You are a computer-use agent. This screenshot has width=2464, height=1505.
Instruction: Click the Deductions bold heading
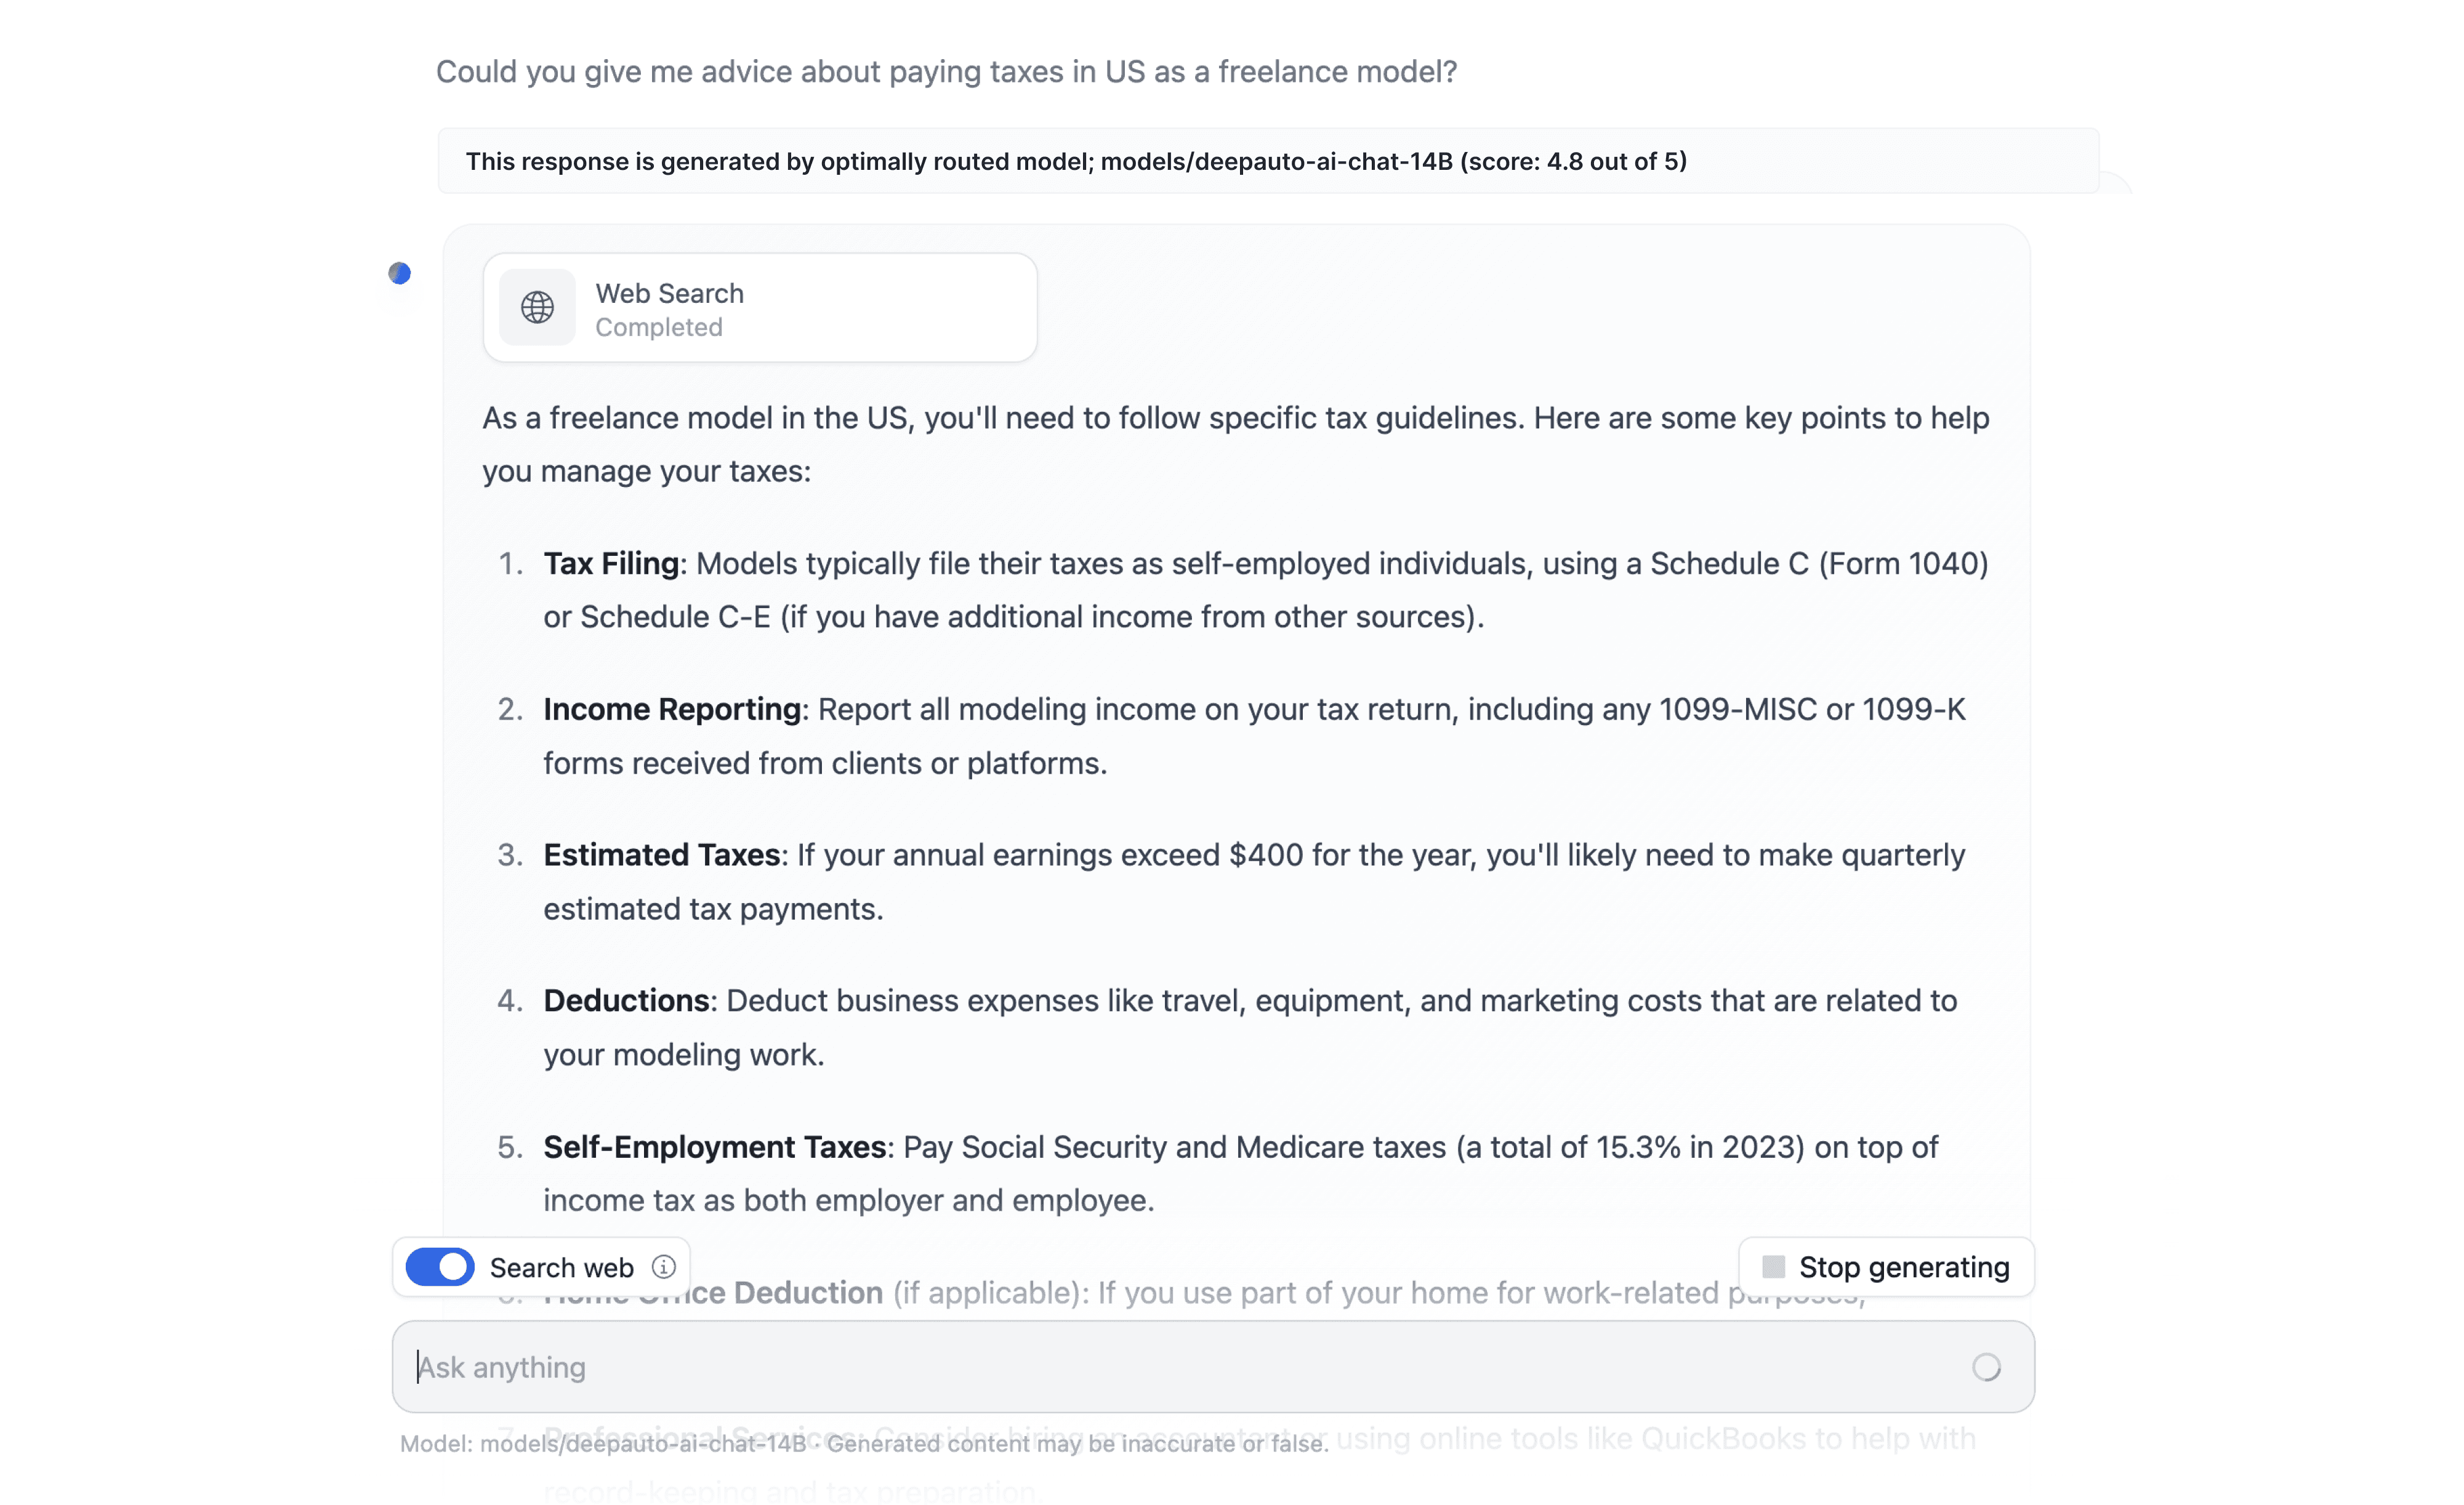626,1001
